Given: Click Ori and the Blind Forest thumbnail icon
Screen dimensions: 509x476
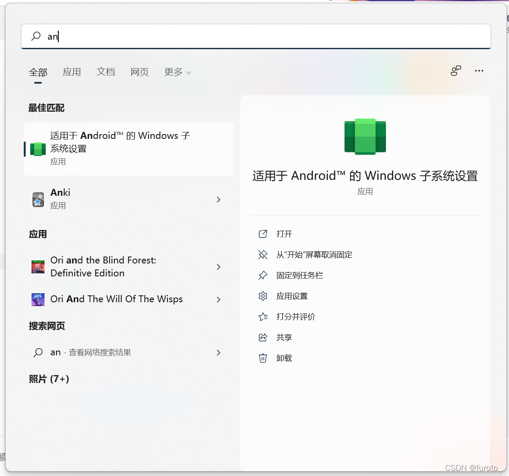Looking at the screenshot, I should 38,267.
